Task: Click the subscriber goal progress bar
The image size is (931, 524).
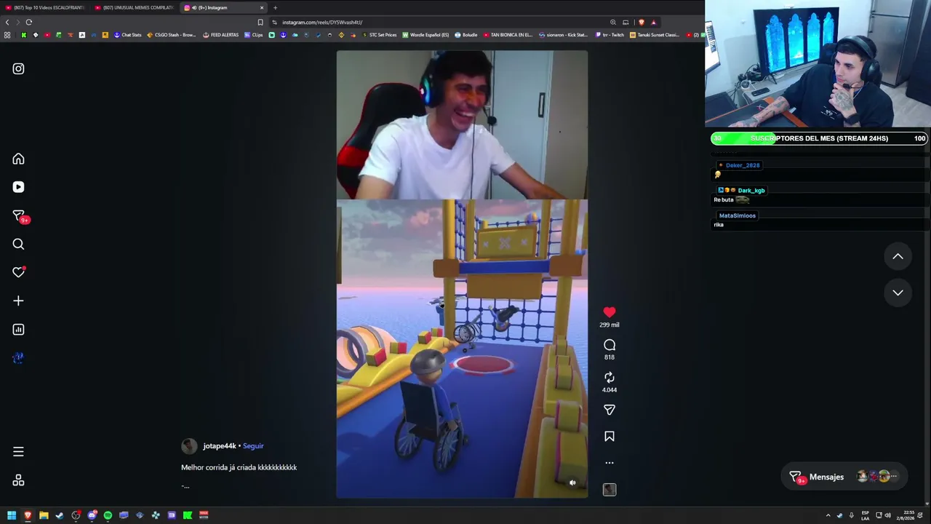Action: pyautogui.click(x=819, y=138)
